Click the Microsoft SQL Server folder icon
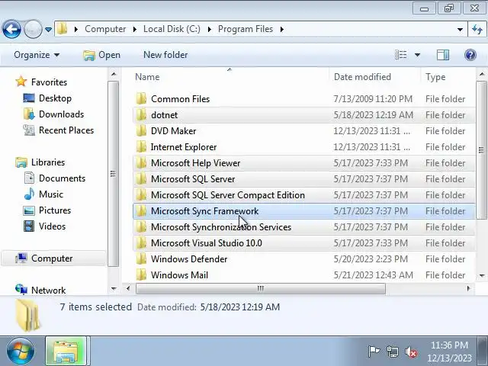This screenshot has height=366, width=488. (141, 179)
